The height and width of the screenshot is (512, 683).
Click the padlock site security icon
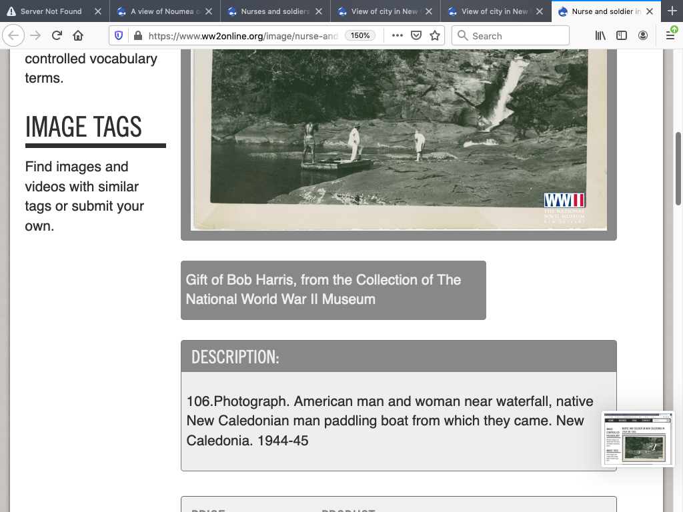137,36
